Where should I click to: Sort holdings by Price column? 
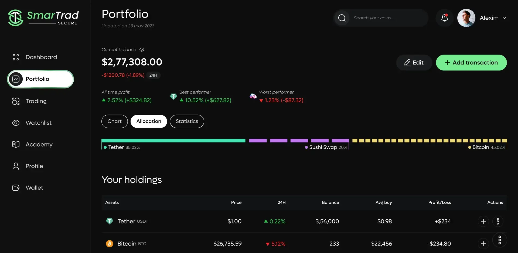click(x=236, y=202)
